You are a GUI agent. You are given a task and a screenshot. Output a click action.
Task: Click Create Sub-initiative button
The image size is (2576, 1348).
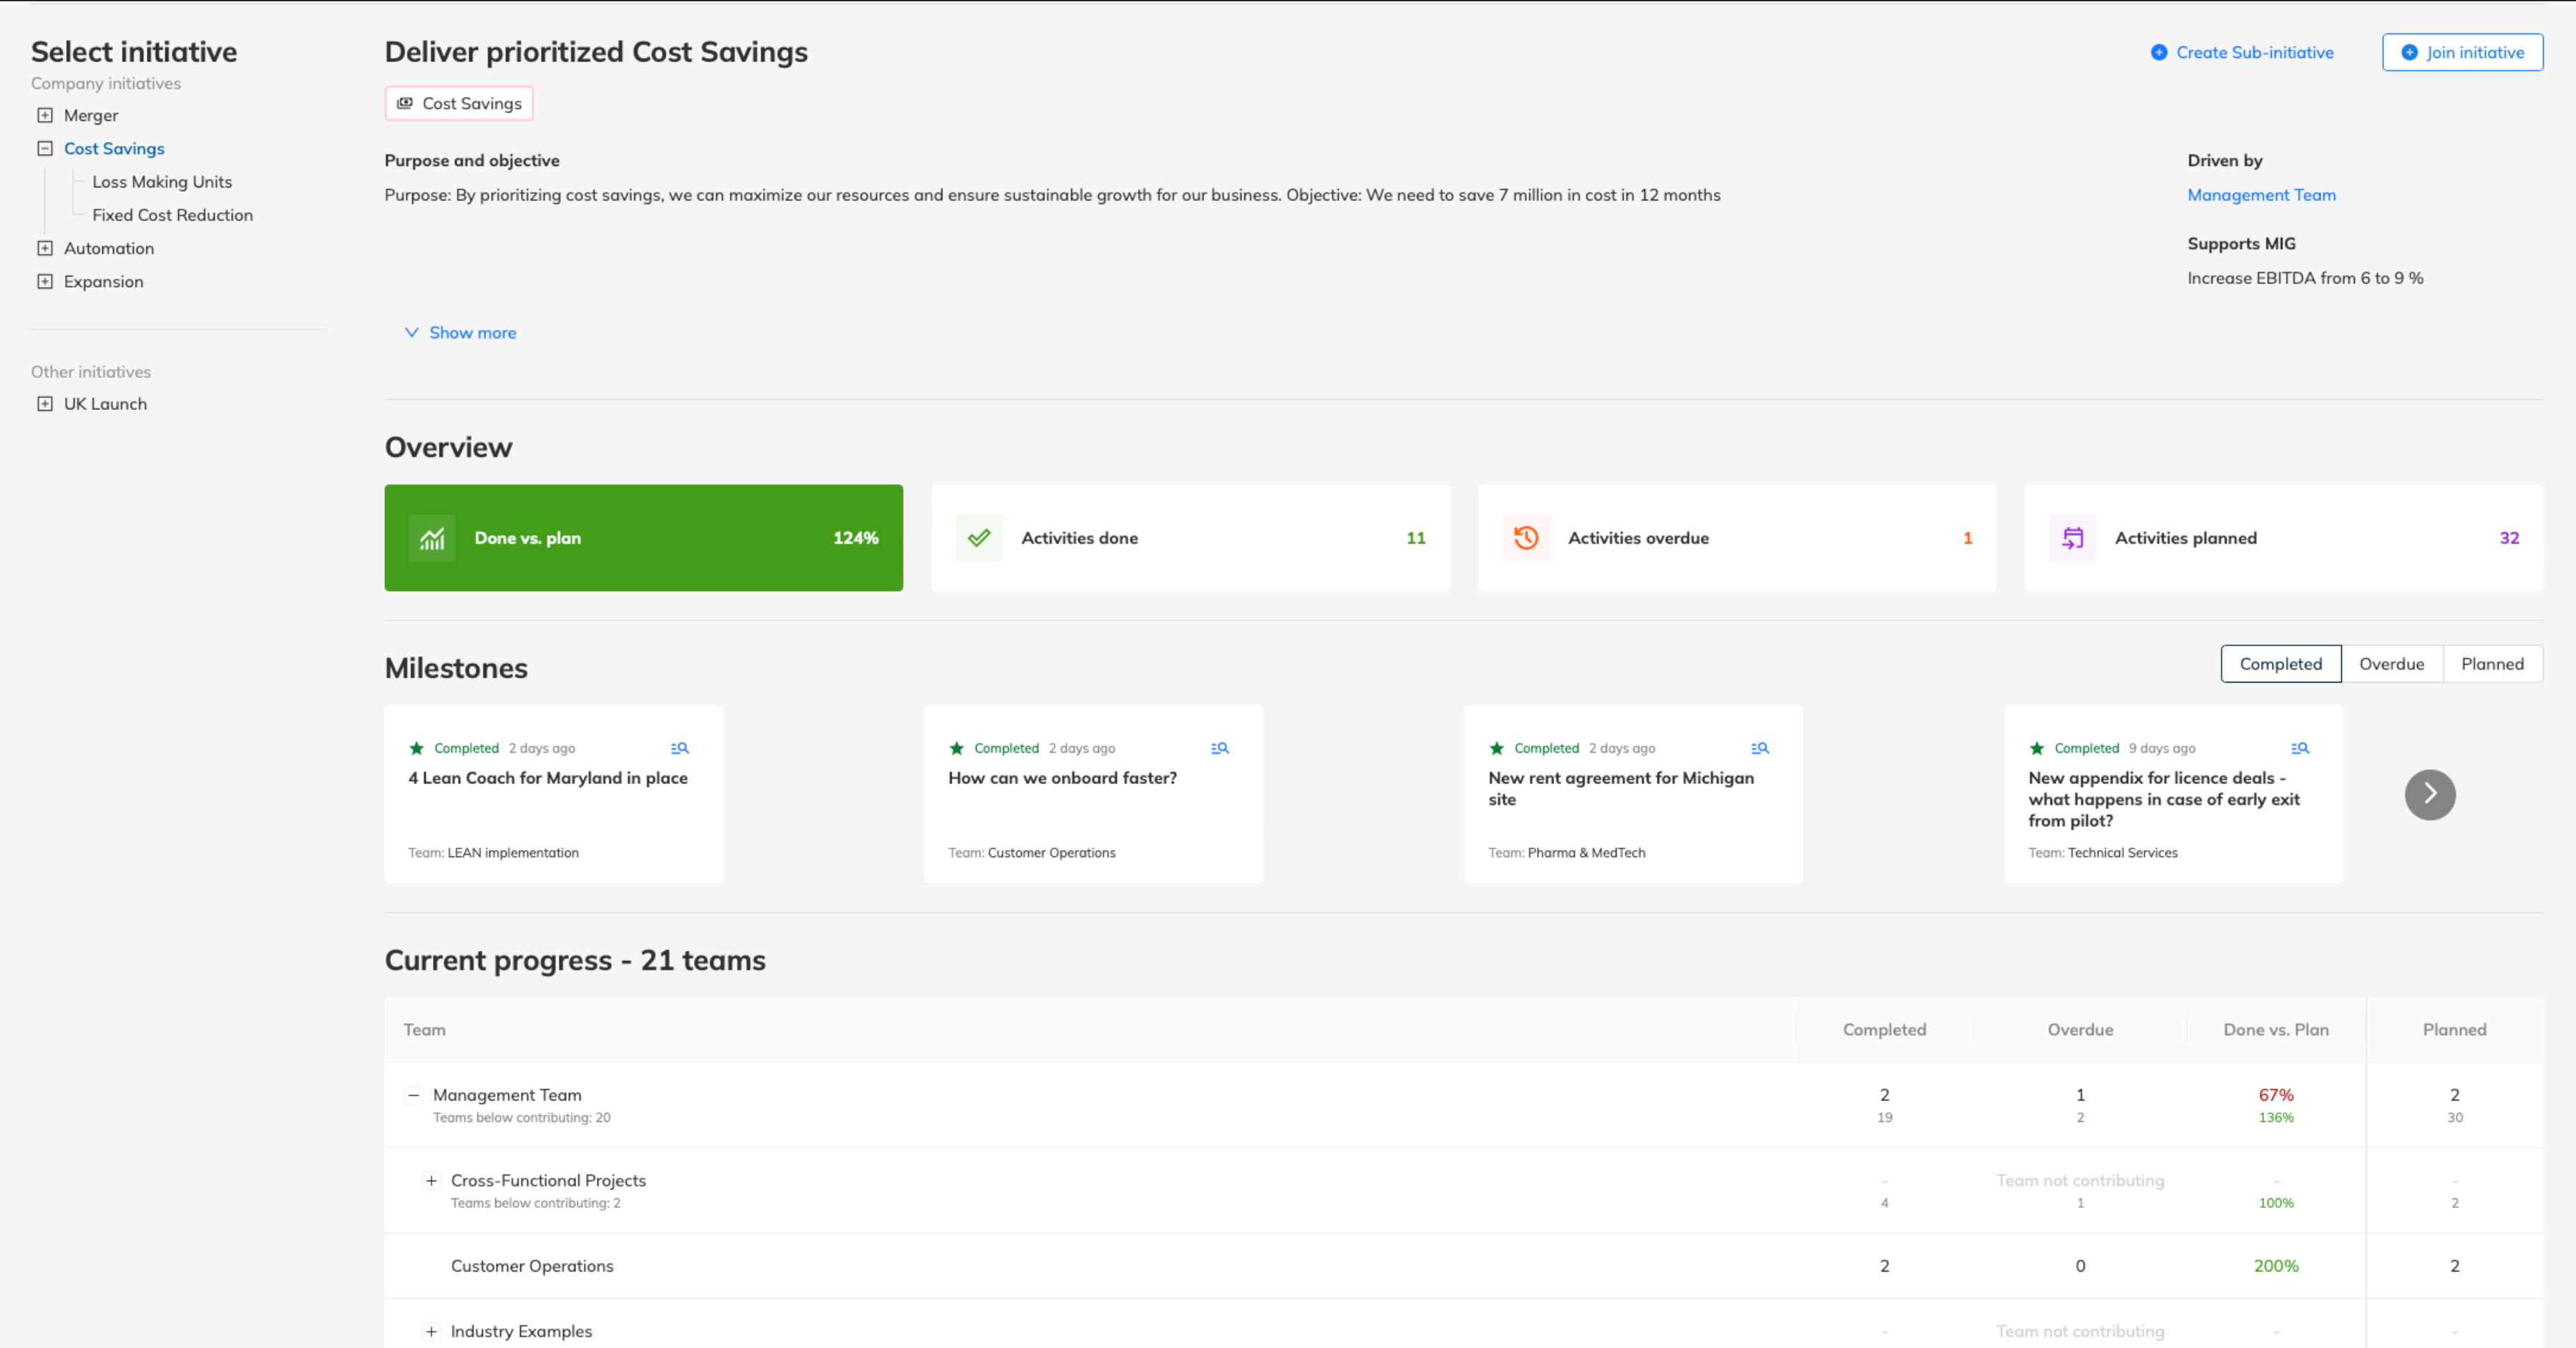point(2254,51)
